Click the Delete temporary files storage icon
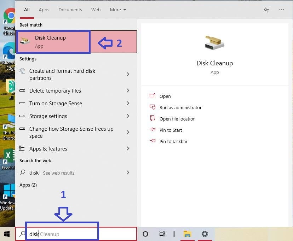This screenshot has width=293, height=241. point(22,91)
